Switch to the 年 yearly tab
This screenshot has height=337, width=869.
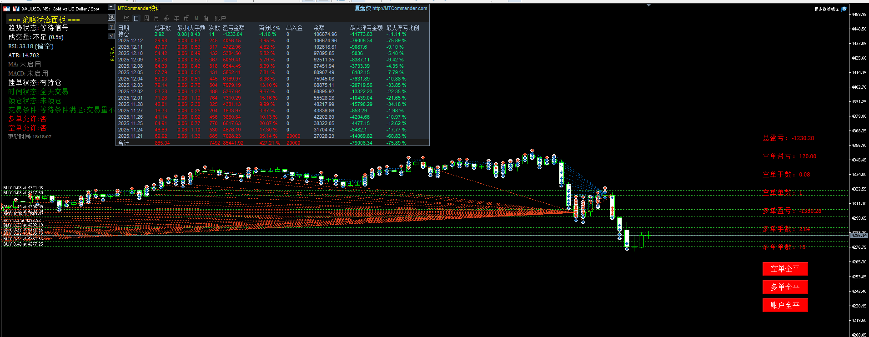(x=176, y=18)
